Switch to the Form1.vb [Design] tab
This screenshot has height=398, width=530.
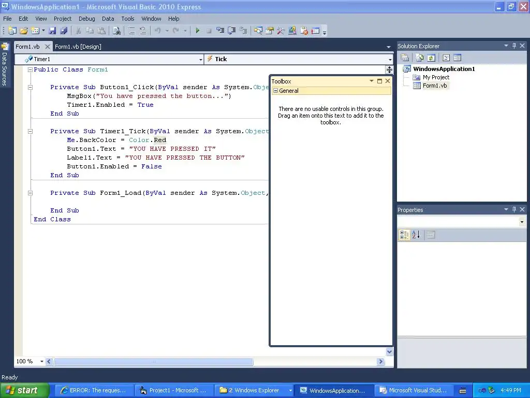(x=78, y=47)
